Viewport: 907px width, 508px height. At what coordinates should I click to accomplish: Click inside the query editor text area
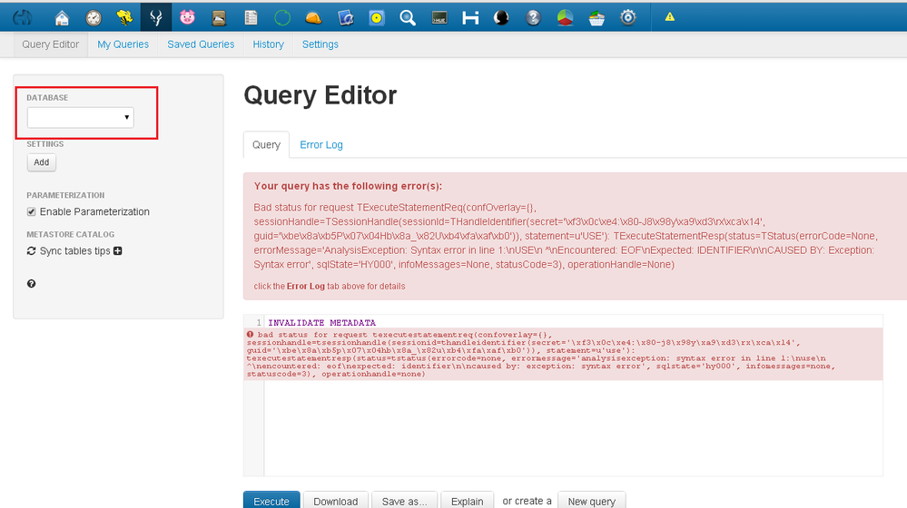click(573, 427)
